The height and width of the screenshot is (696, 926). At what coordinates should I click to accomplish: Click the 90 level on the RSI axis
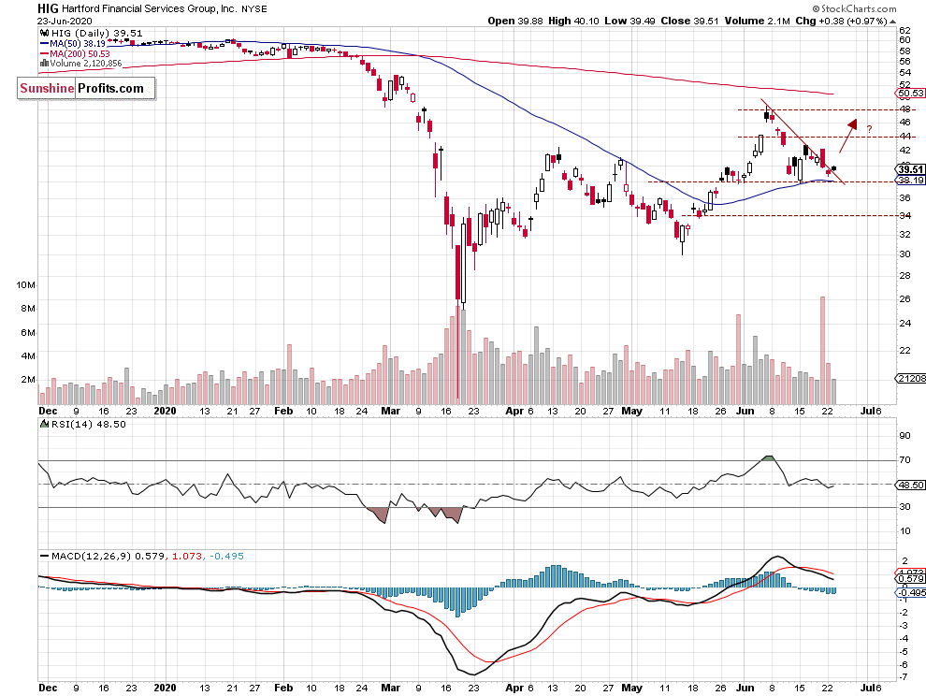904,436
